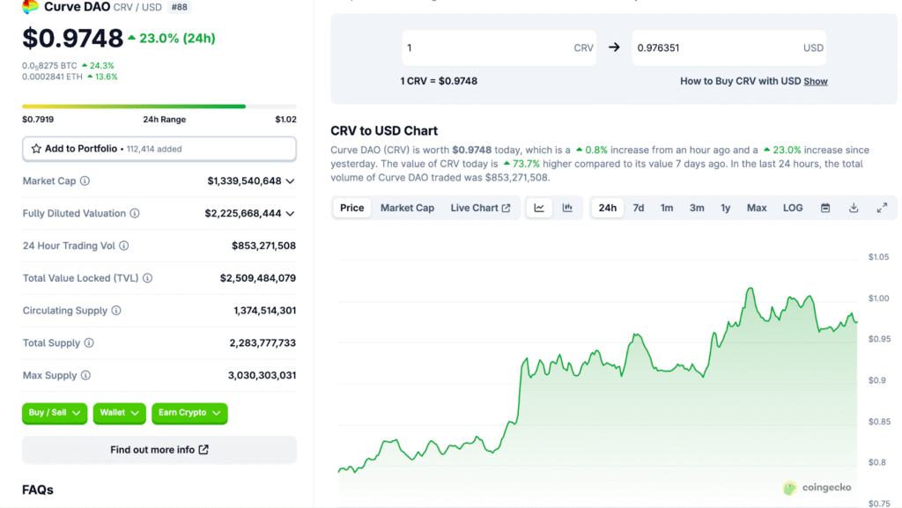Select the line chart icon
Viewport: 902px width, 508px height.
pyautogui.click(x=540, y=208)
